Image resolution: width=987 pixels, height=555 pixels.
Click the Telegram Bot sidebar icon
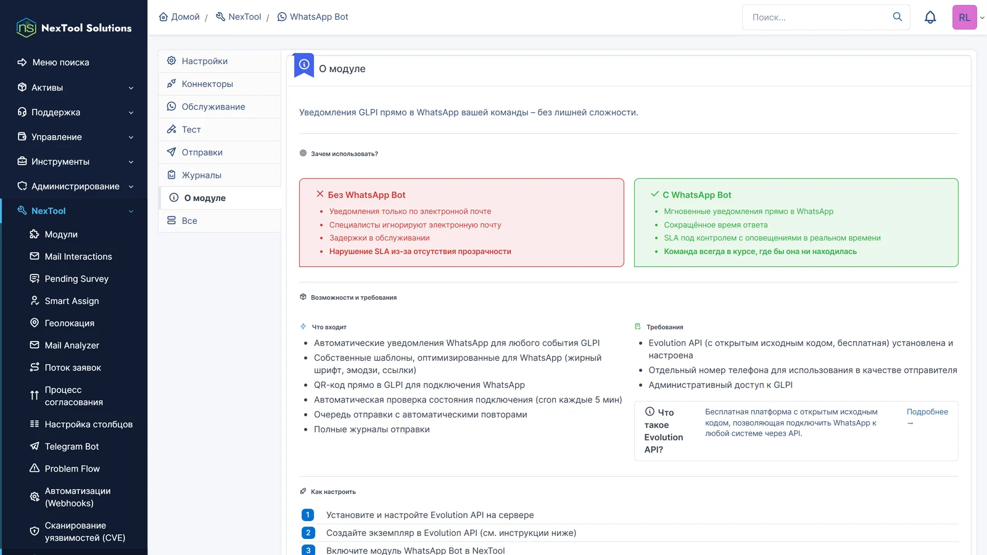(x=35, y=446)
